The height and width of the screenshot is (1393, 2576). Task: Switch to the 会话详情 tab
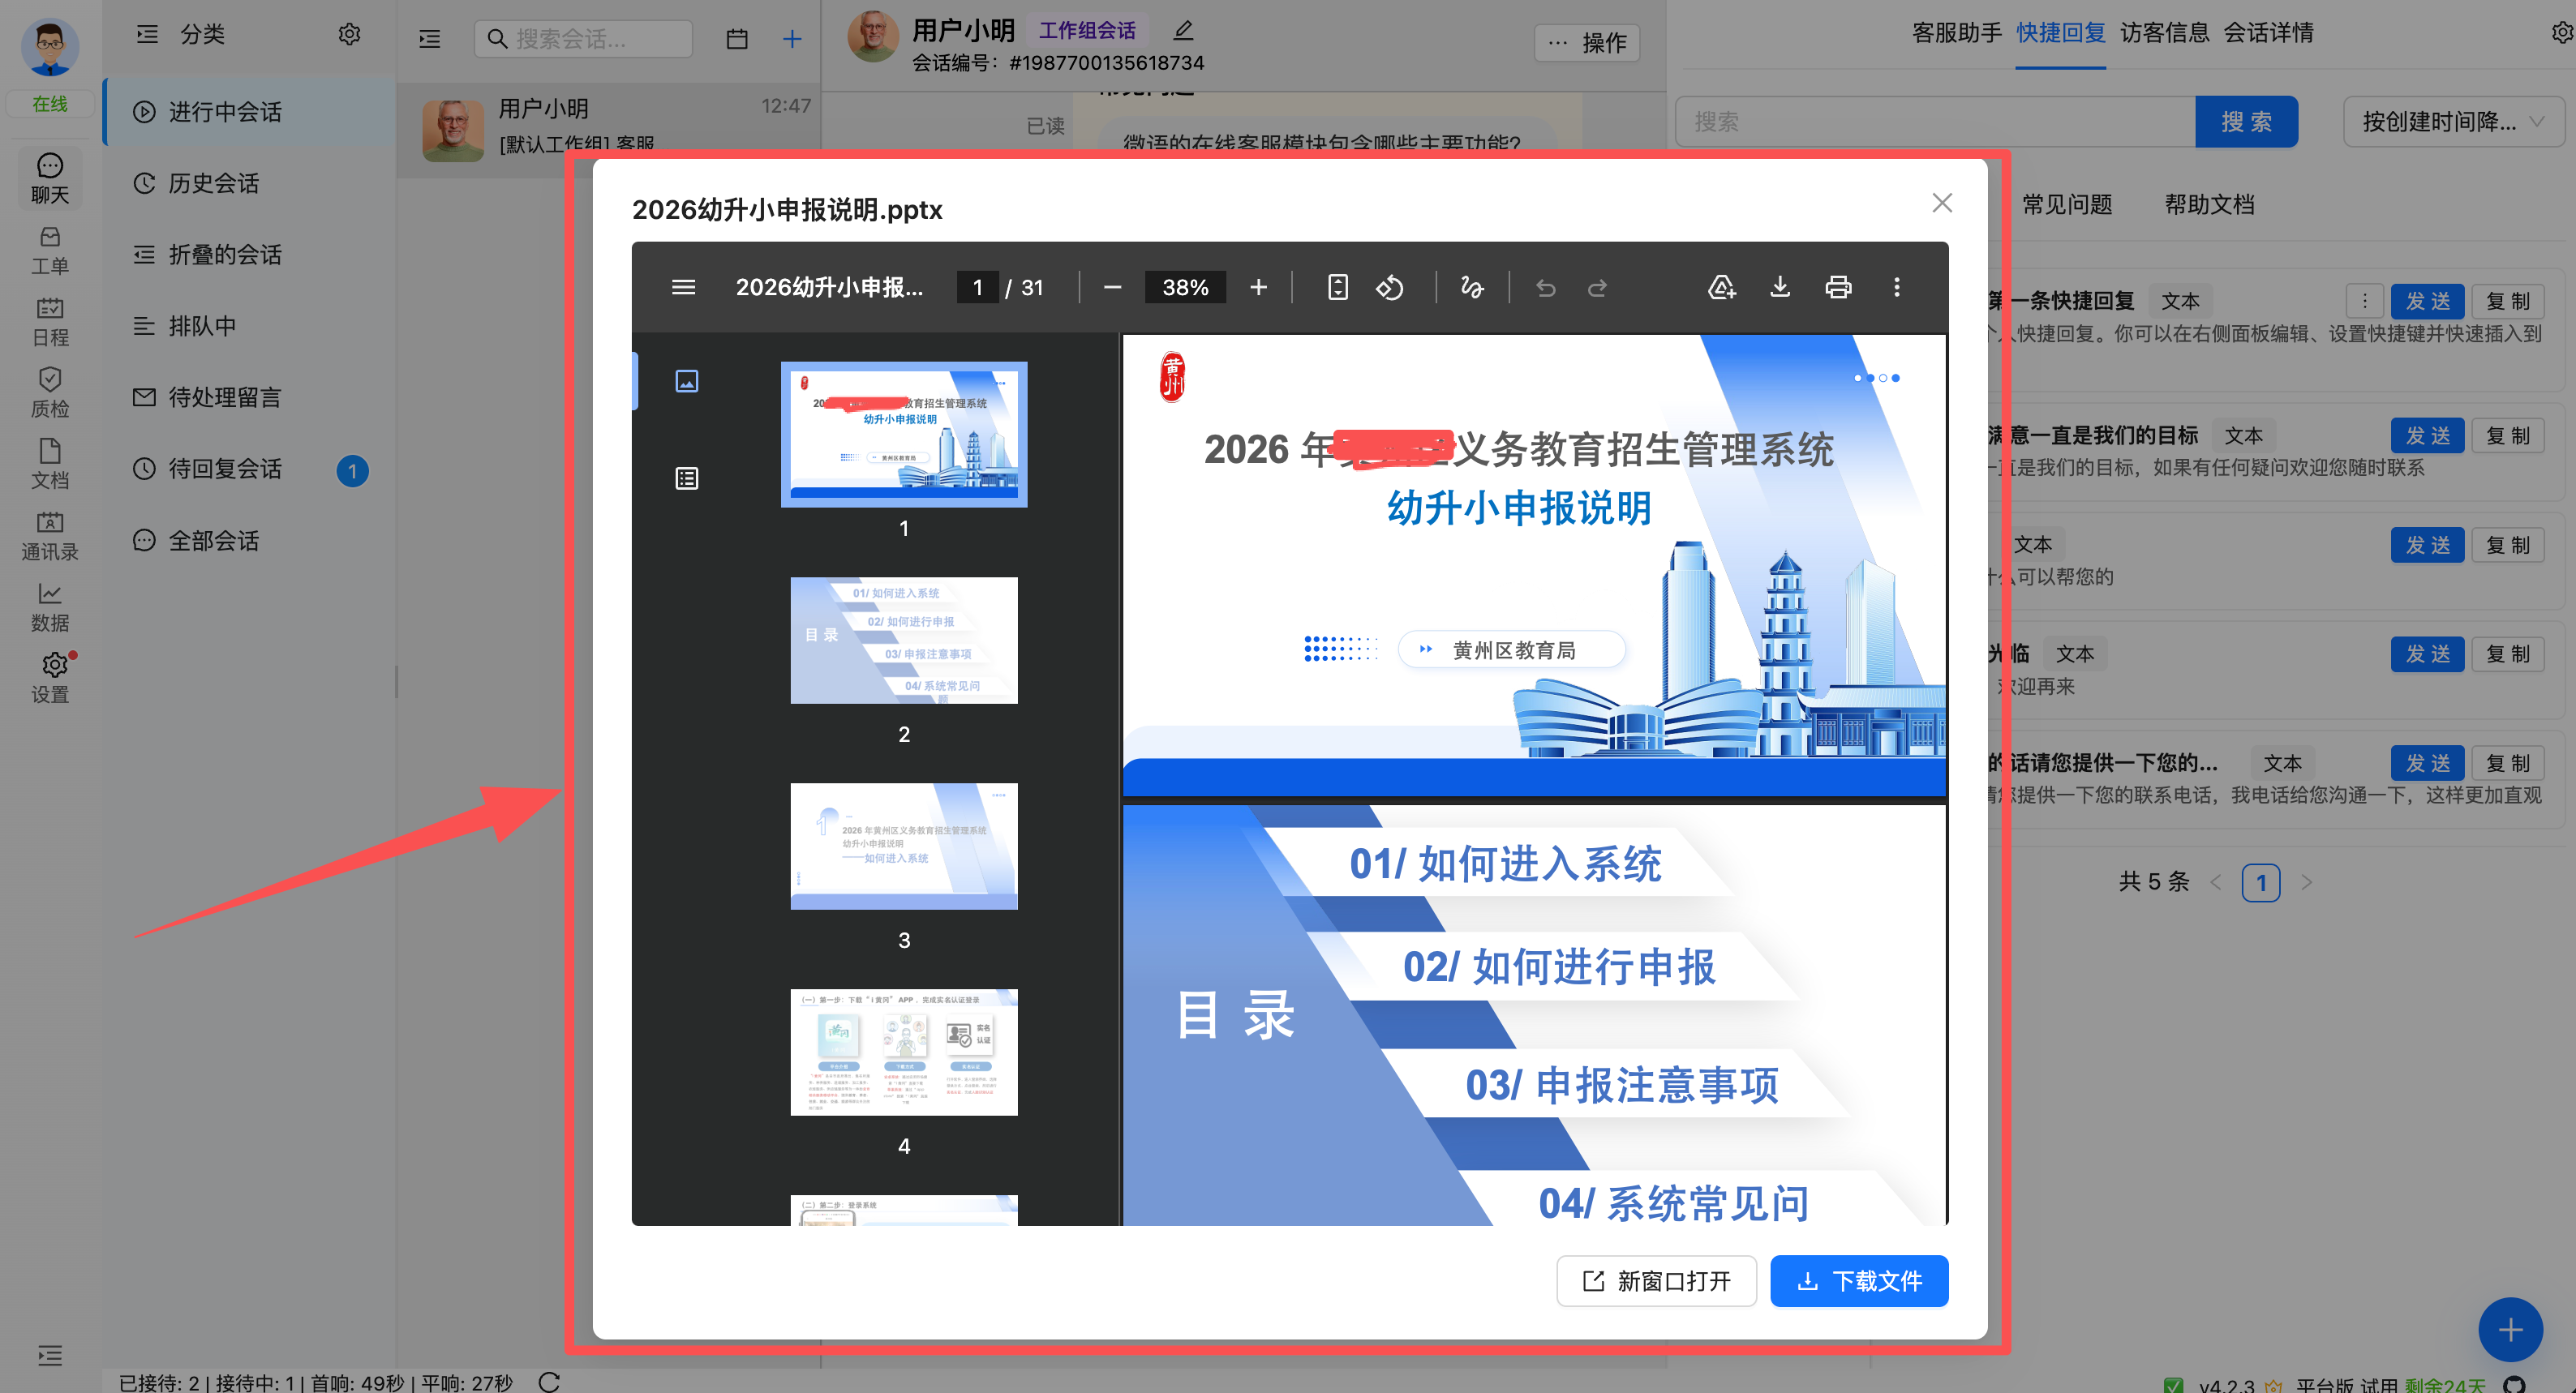(2268, 33)
